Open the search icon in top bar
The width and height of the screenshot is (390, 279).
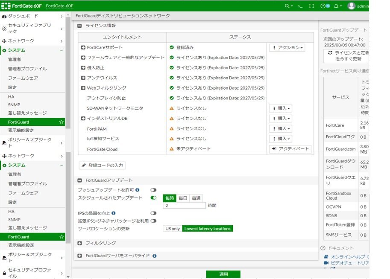pyautogui.click(x=287, y=6)
